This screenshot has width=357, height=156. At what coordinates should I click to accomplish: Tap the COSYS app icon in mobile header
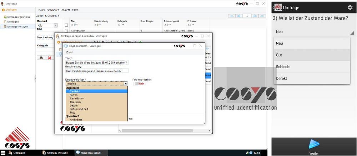(x=278, y=7)
